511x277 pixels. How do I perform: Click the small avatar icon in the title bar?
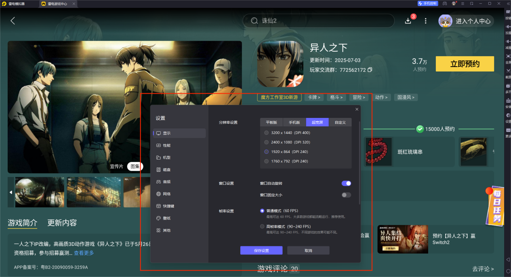pyautogui.click(x=454, y=3)
